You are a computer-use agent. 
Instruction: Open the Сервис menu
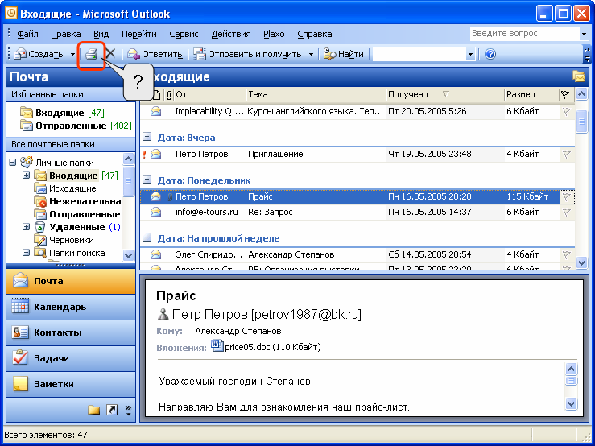tap(184, 34)
